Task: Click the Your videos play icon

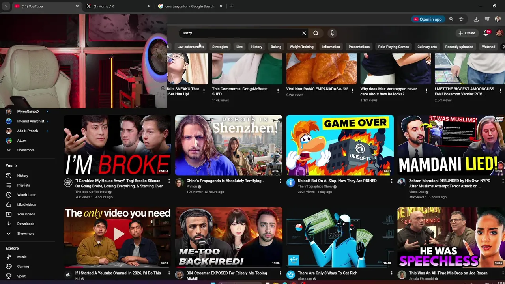Action: (x=9, y=214)
